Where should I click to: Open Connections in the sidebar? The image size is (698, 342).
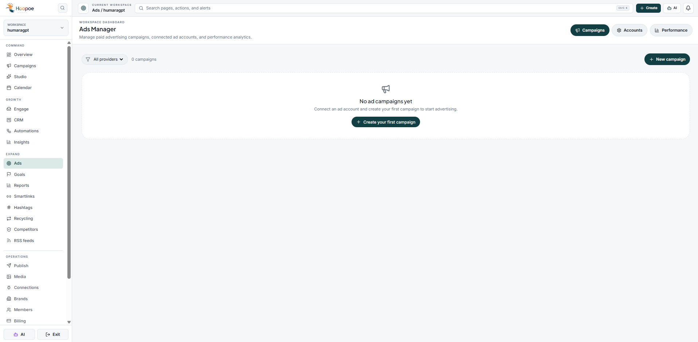[33, 287]
